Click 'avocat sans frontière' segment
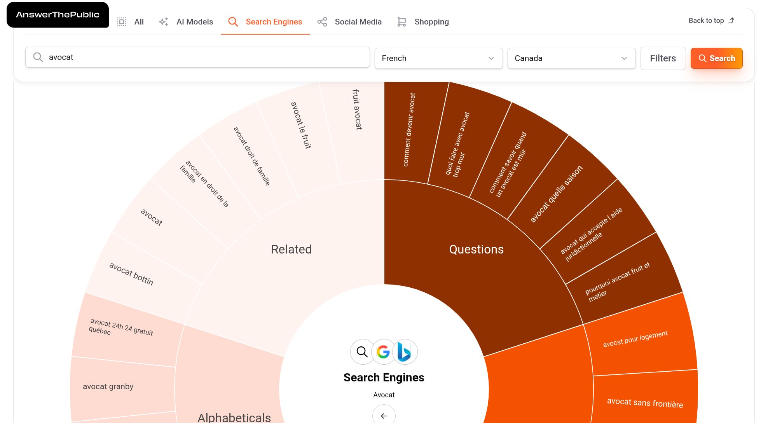The height and width of the screenshot is (423, 768). click(645, 403)
